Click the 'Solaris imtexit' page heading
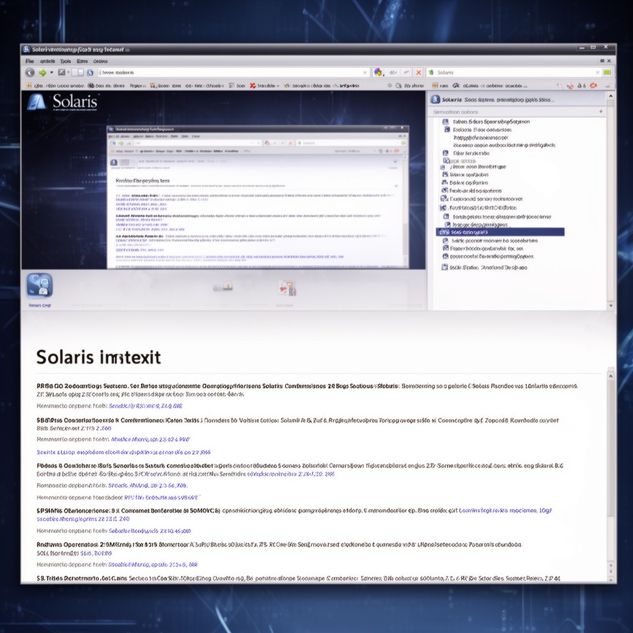633x633 pixels. pos(98,357)
